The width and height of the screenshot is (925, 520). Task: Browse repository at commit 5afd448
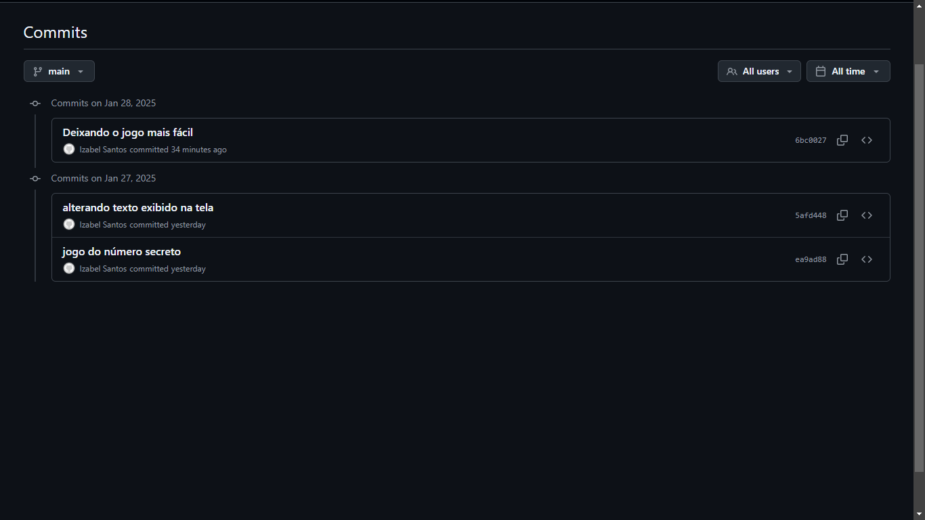click(x=867, y=215)
